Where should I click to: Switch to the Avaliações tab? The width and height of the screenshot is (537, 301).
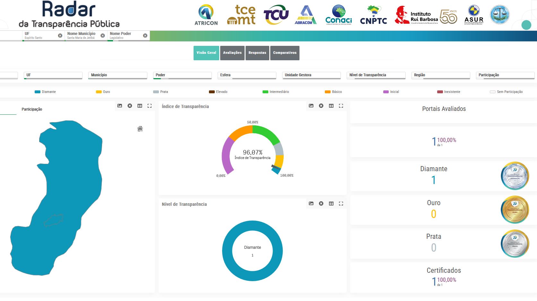tap(232, 53)
